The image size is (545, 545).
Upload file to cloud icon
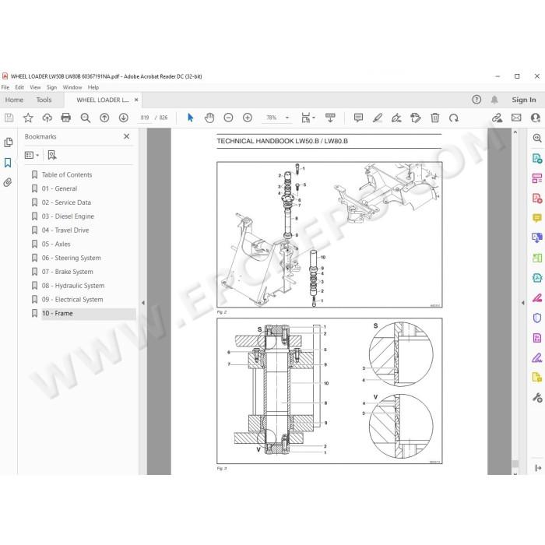point(47,118)
